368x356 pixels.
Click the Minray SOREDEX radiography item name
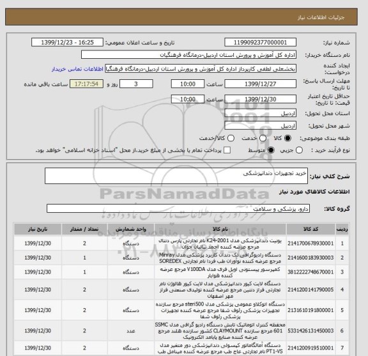[220, 258]
